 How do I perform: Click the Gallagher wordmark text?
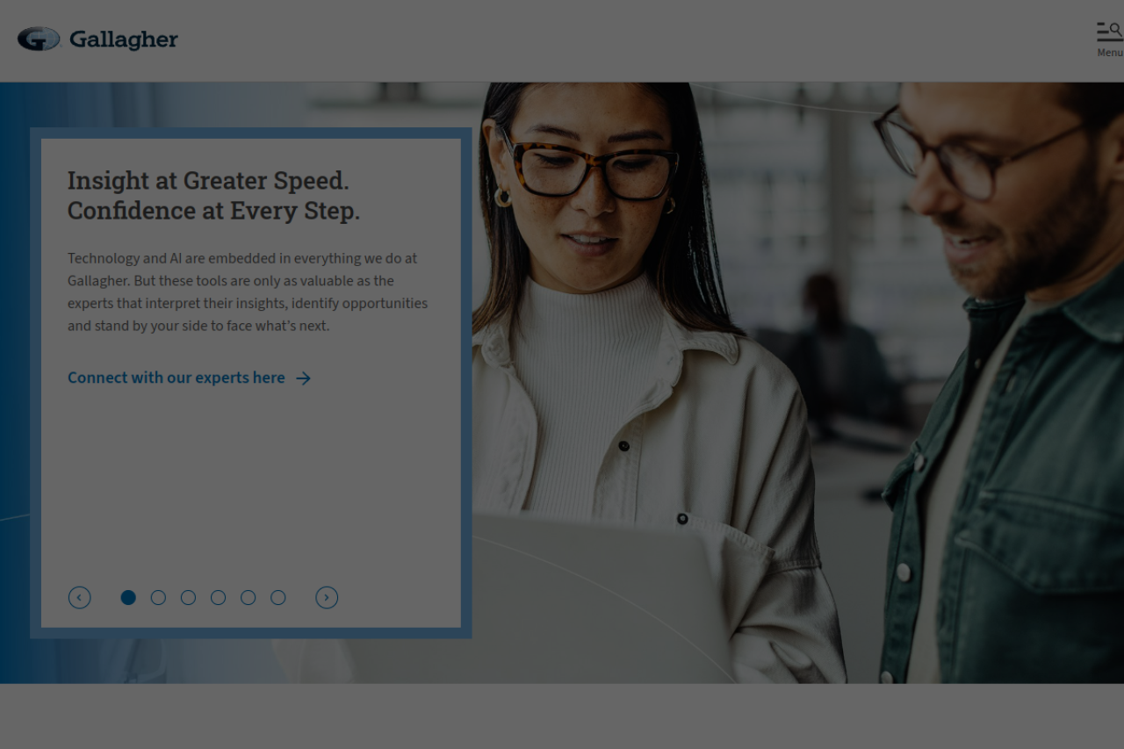124,40
